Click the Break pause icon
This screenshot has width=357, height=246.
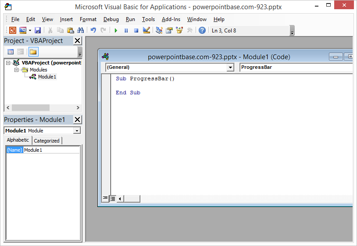point(126,30)
